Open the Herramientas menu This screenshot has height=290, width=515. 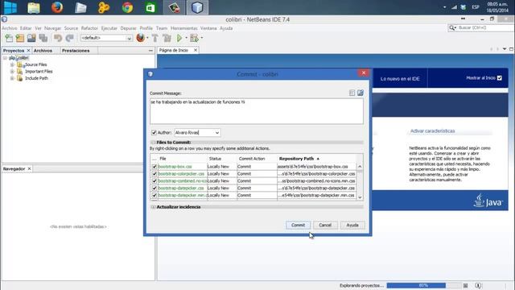[x=184, y=28]
